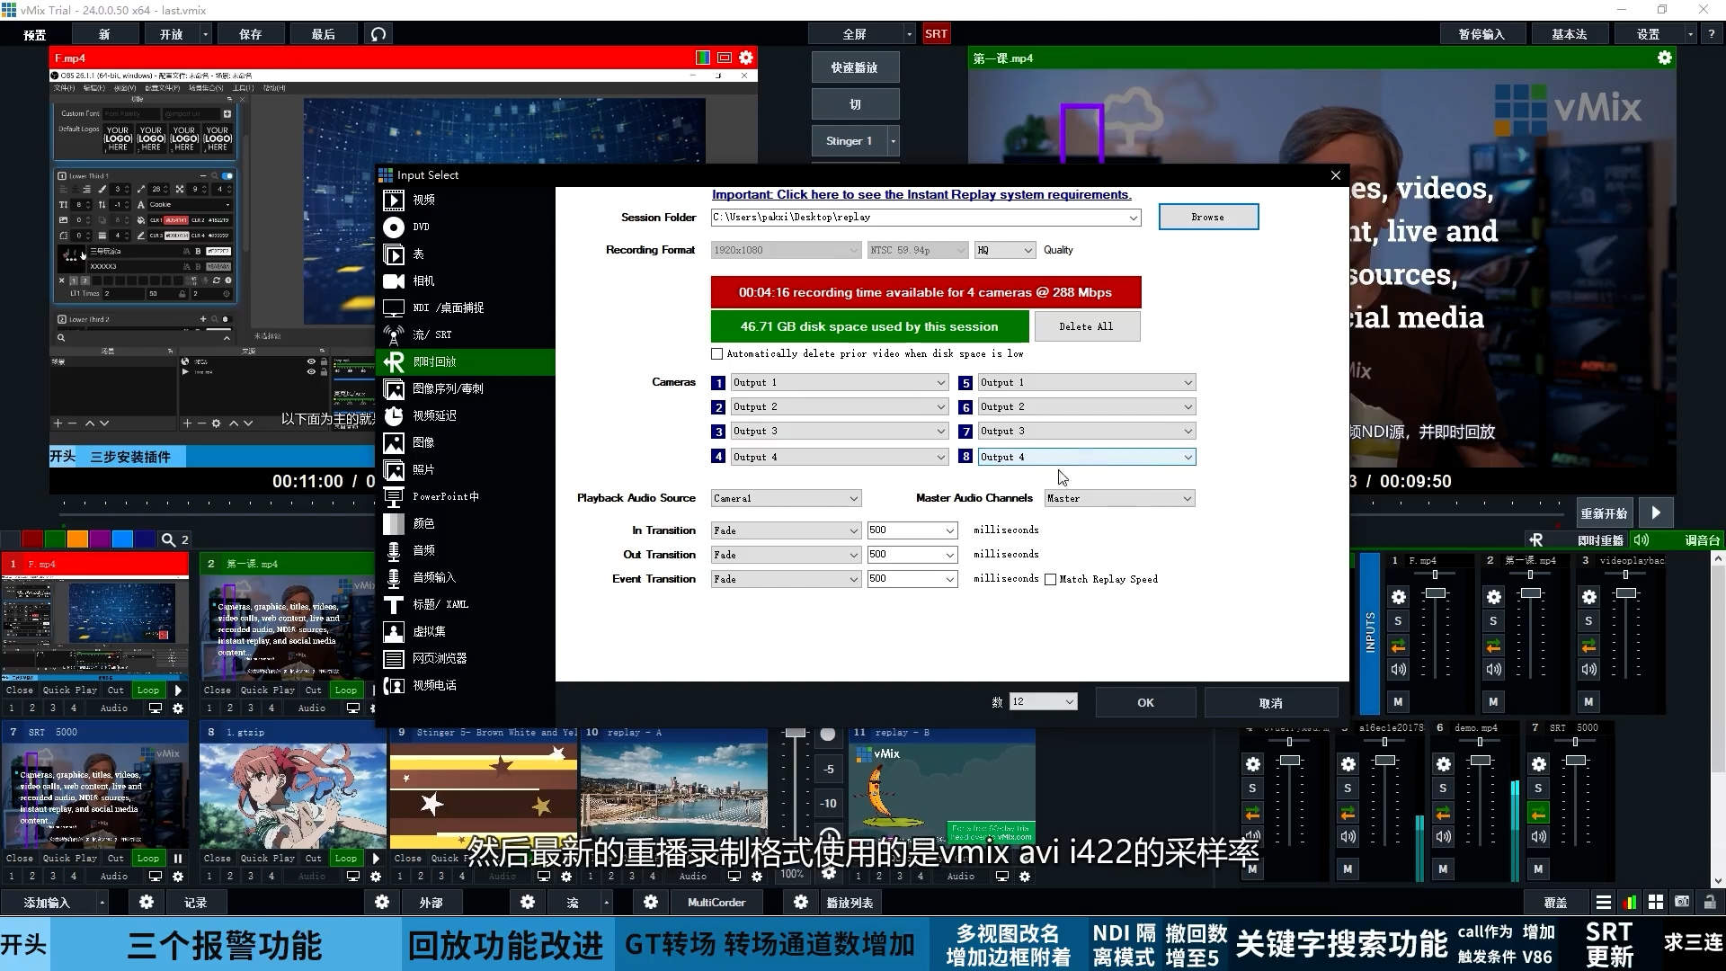
Task: Select the 标题/XAML title input option
Action: [440, 604]
